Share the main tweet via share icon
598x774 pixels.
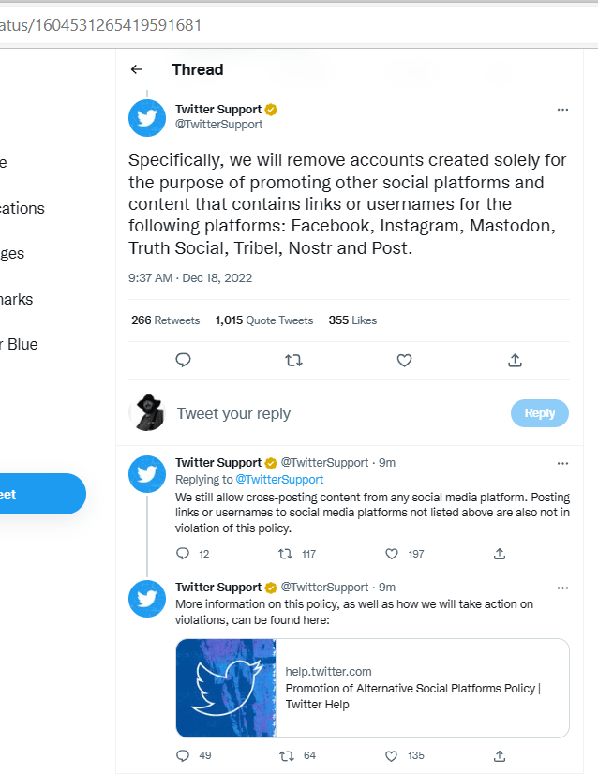click(x=515, y=360)
